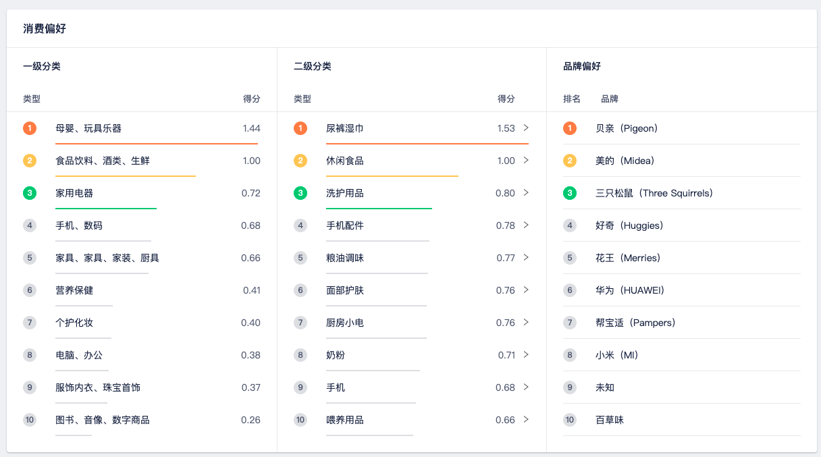Click the rank 1 badge beside 贝亲 (Pigeon)
The height and width of the screenshot is (457, 821).
pos(570,128)
